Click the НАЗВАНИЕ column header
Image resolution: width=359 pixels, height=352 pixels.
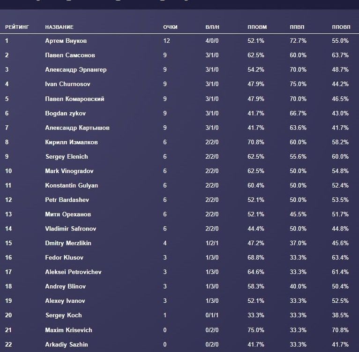[59, 27]
